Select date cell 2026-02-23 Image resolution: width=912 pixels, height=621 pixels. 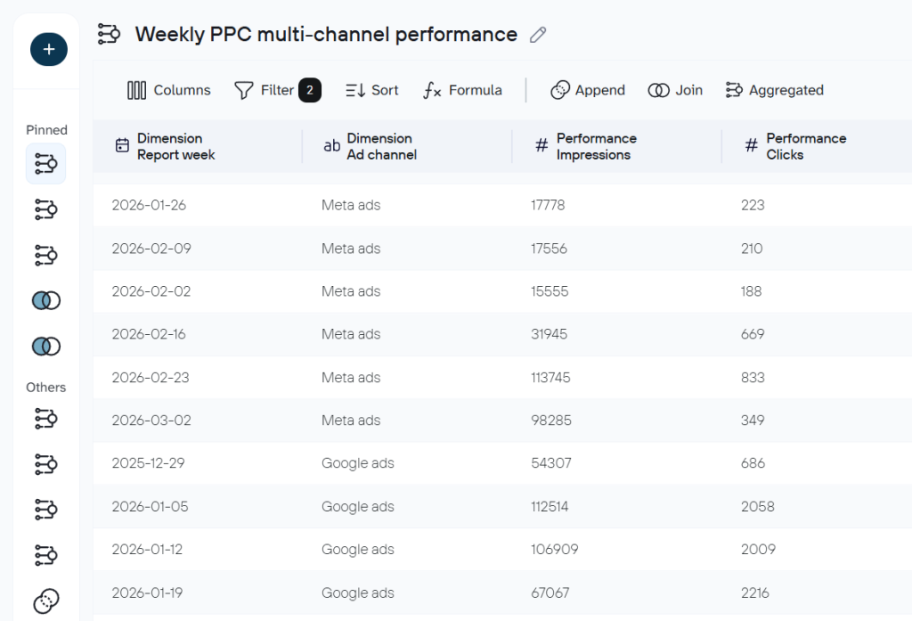[151, 378]
